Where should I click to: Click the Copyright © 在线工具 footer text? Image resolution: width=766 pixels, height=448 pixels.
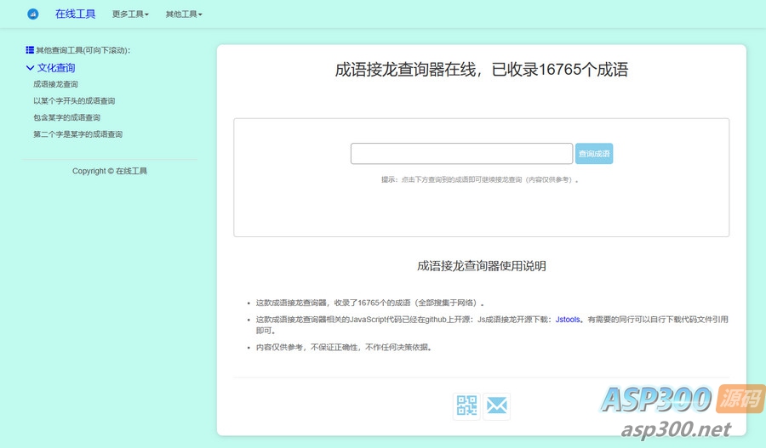point(110,171)
